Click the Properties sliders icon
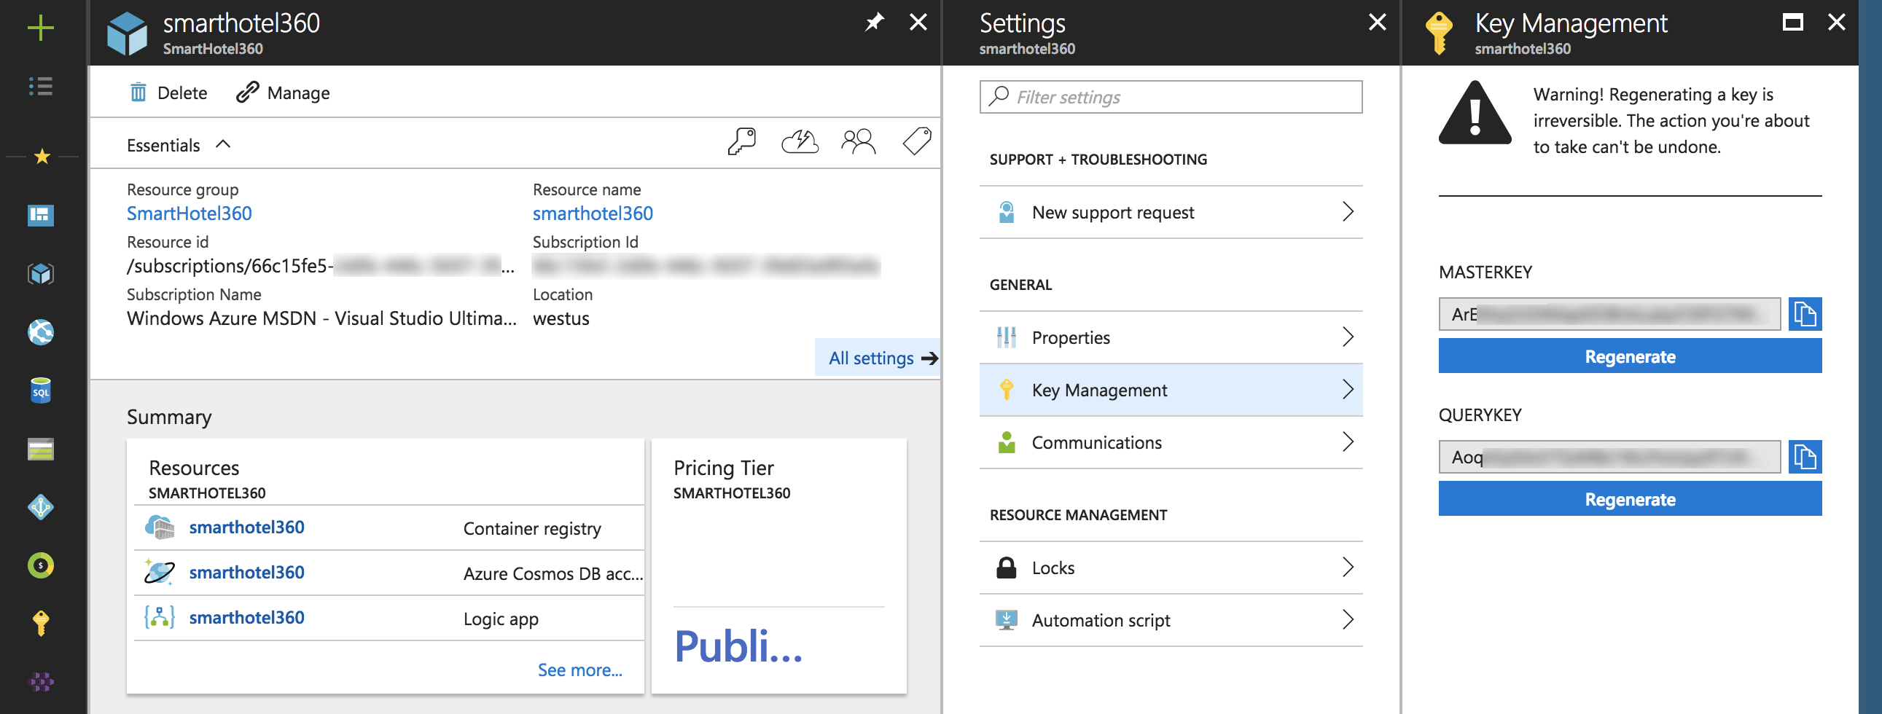The width and height of the screenshot is (1882, 714). (x=1007, y=337)
